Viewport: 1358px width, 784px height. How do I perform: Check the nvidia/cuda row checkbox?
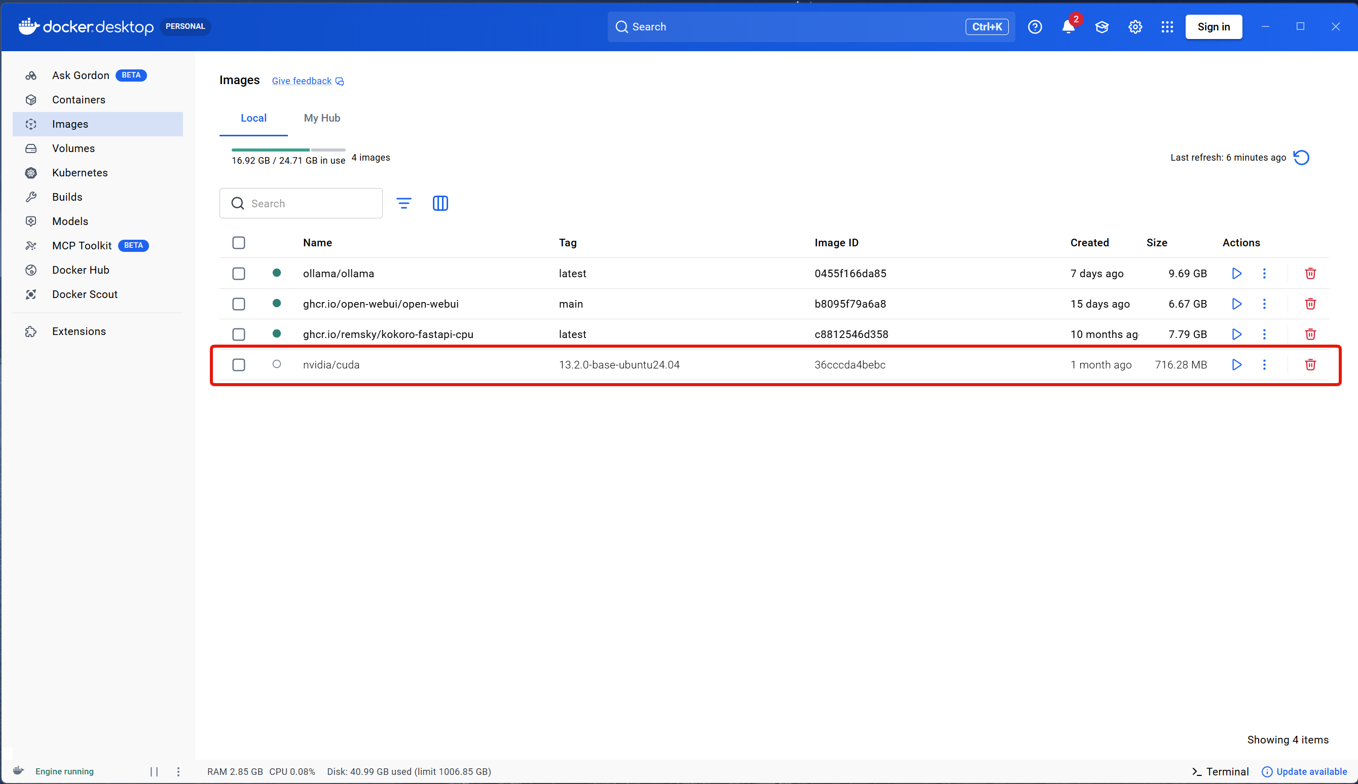coord(239,364)
